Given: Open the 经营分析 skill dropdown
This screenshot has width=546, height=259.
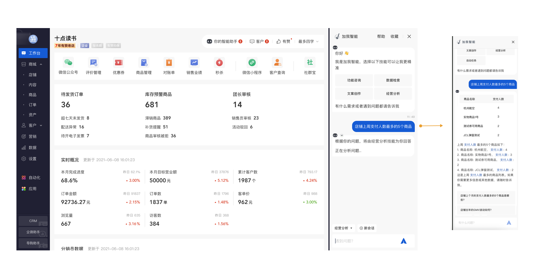Looking at the screenshot, I should click(x=343, y=228).
